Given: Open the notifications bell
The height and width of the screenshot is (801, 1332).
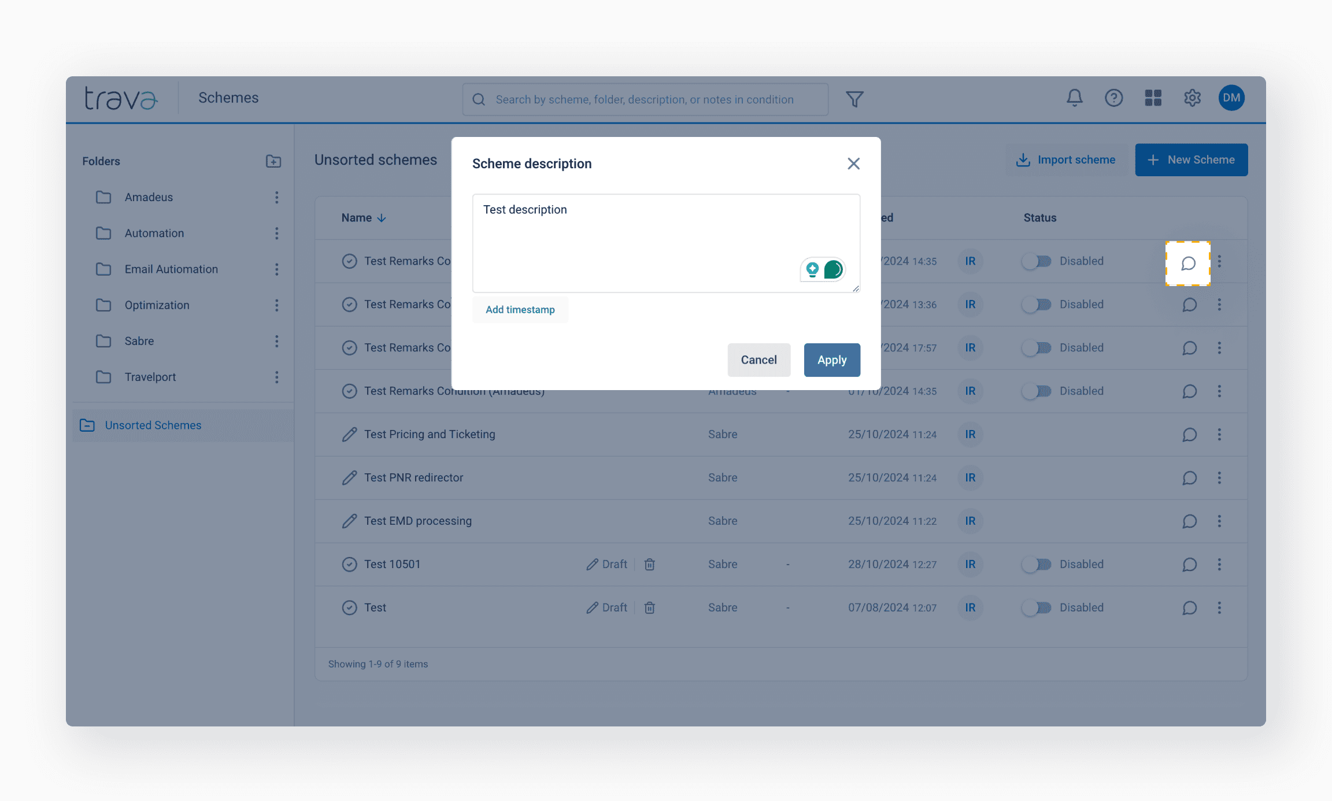Looking at the screenshot, I should [x=1074, y=98].
